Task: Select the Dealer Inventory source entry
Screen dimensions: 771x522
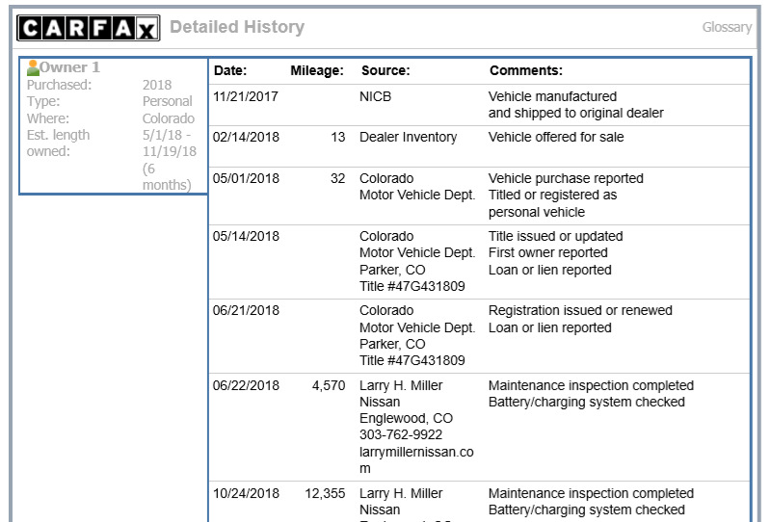Action: (x=408, y=137)
